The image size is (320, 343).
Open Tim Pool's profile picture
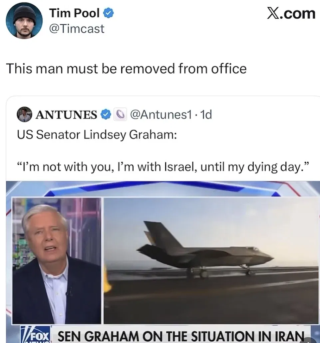point(24,21)
